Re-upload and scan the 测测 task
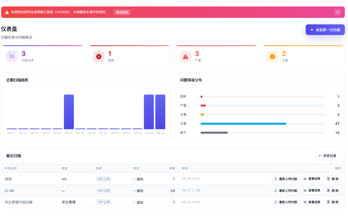This screenshot has width=348, height=222. click(x=285, y=179)
